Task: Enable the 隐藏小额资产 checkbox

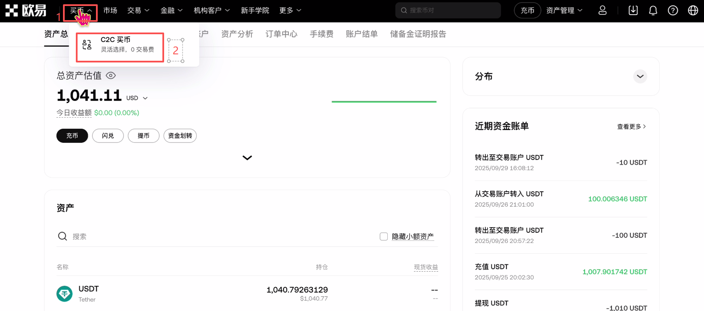Action: [x=384, y=237]
